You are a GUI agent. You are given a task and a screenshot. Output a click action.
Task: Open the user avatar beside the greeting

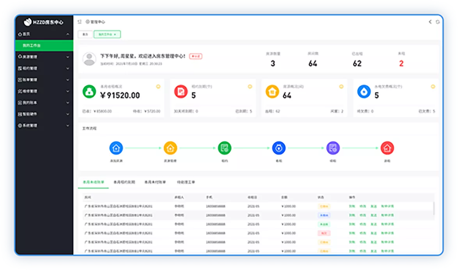click(89, 59)
